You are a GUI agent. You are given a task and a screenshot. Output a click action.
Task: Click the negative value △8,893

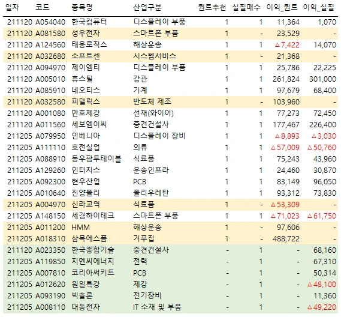tap(287, 136)
